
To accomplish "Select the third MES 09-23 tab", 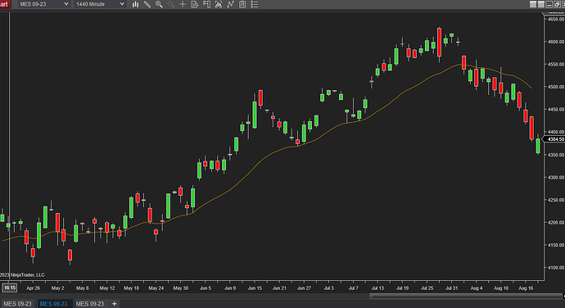I will coord(90,304).
